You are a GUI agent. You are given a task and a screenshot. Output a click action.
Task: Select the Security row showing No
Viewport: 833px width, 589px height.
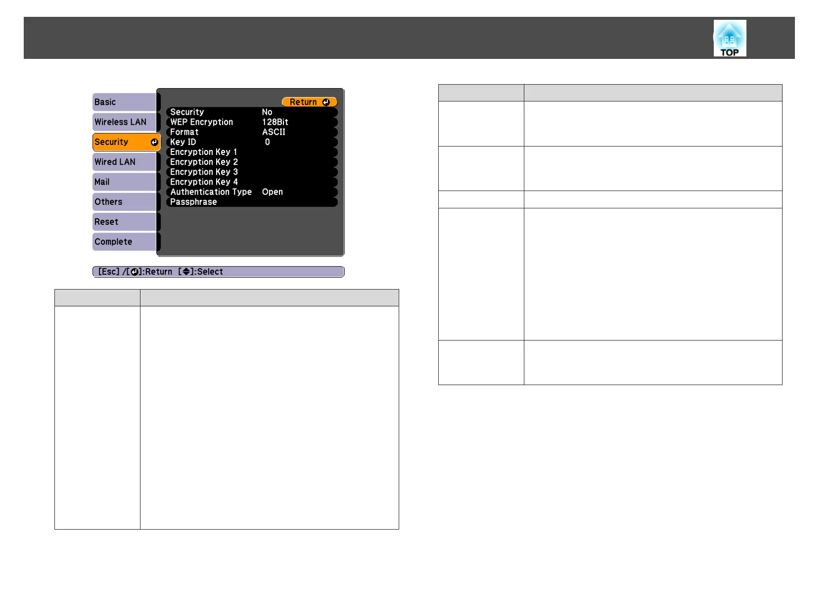tap(252, 112)
